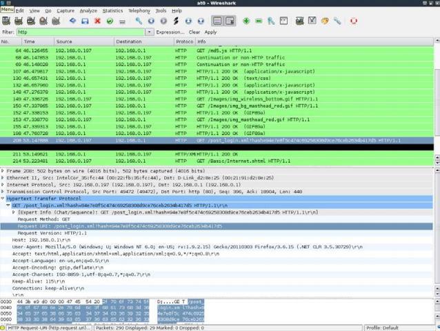Open preferences wrench icon
440x331 pixels.
point(337,21)
